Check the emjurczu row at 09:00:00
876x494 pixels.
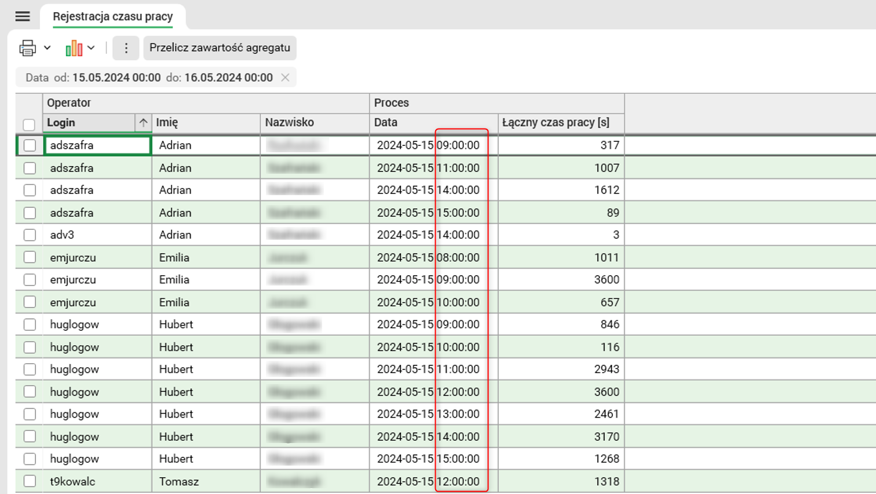click(30, 280)
